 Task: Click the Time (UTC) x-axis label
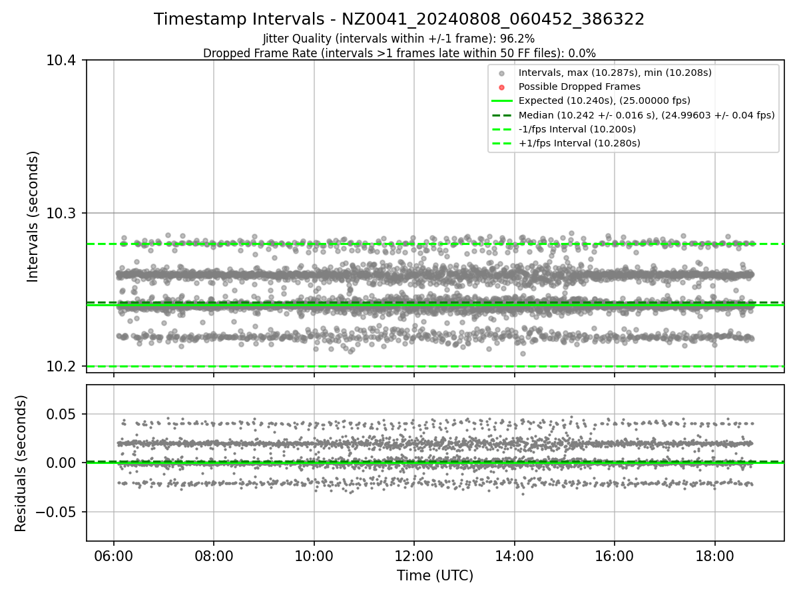pyautogui.click(x=435, y=576)
